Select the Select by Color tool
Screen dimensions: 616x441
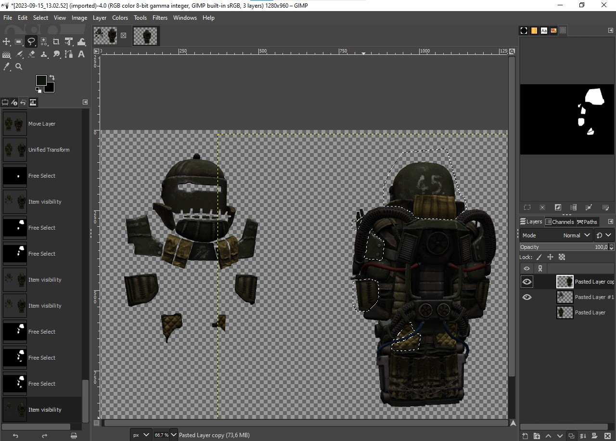44,42
